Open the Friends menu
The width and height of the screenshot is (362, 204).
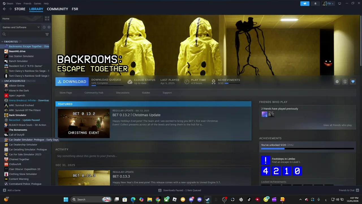27,3
